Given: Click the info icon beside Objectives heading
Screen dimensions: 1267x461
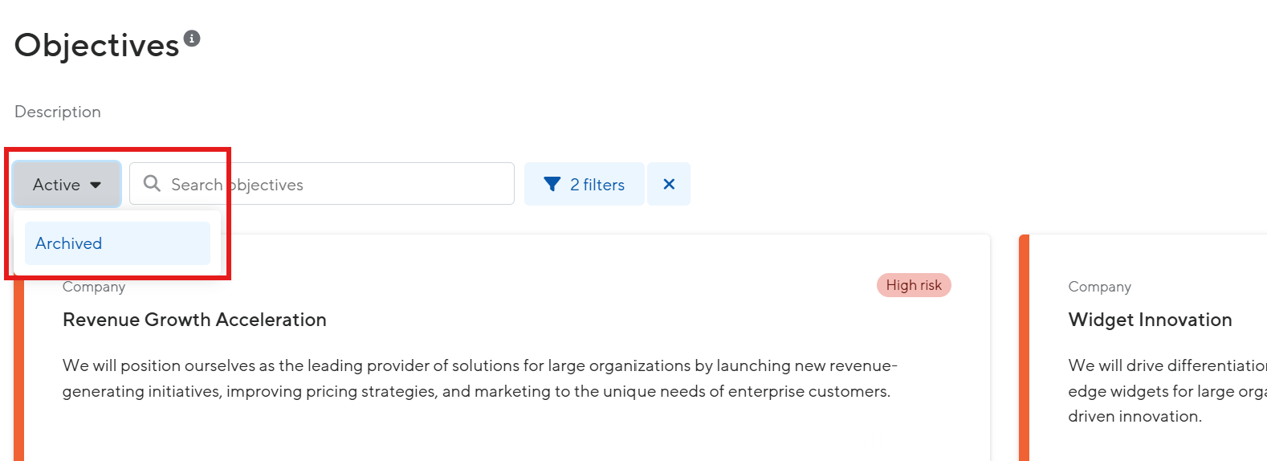Looking at the screenshot, I should point(192,39).
